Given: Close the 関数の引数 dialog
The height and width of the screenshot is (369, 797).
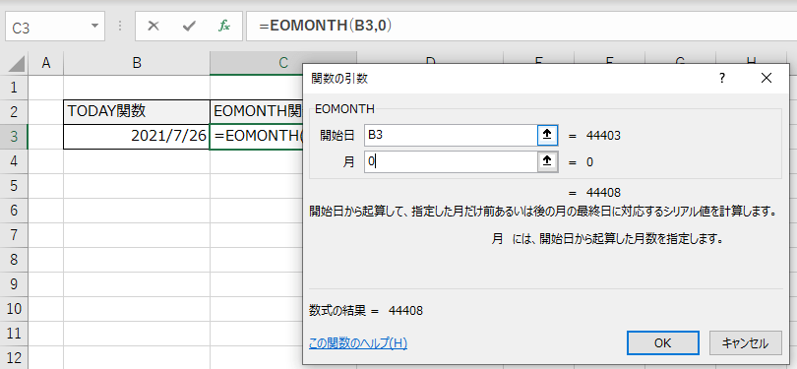Looking at the screenshot, I should pos(766,78).
